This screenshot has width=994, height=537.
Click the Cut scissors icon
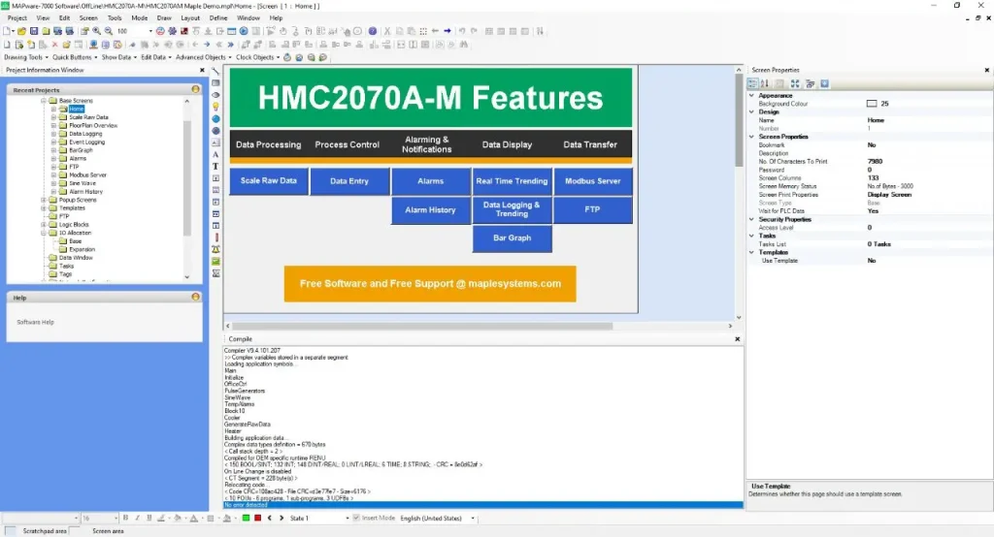point(387,31)
